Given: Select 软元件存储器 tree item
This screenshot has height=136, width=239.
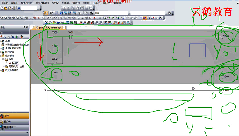Looking at the screenshot, I should (x=12, y=70).
